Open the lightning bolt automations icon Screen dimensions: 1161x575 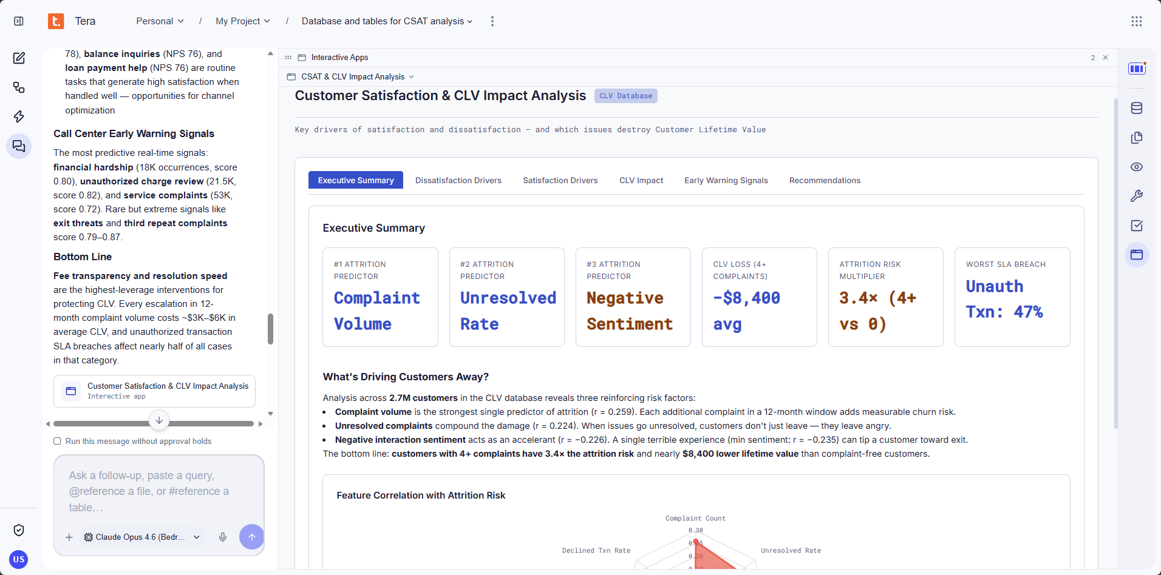(x=19, y=116)
